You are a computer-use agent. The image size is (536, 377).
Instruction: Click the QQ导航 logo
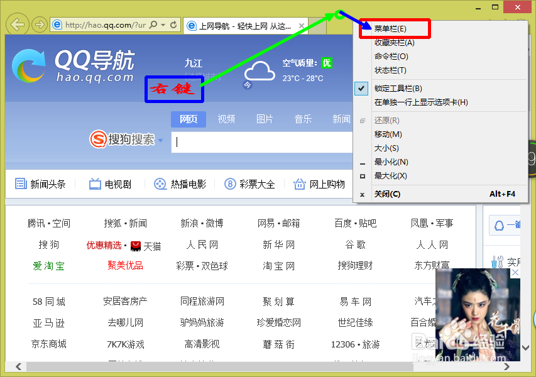[73, 65]
